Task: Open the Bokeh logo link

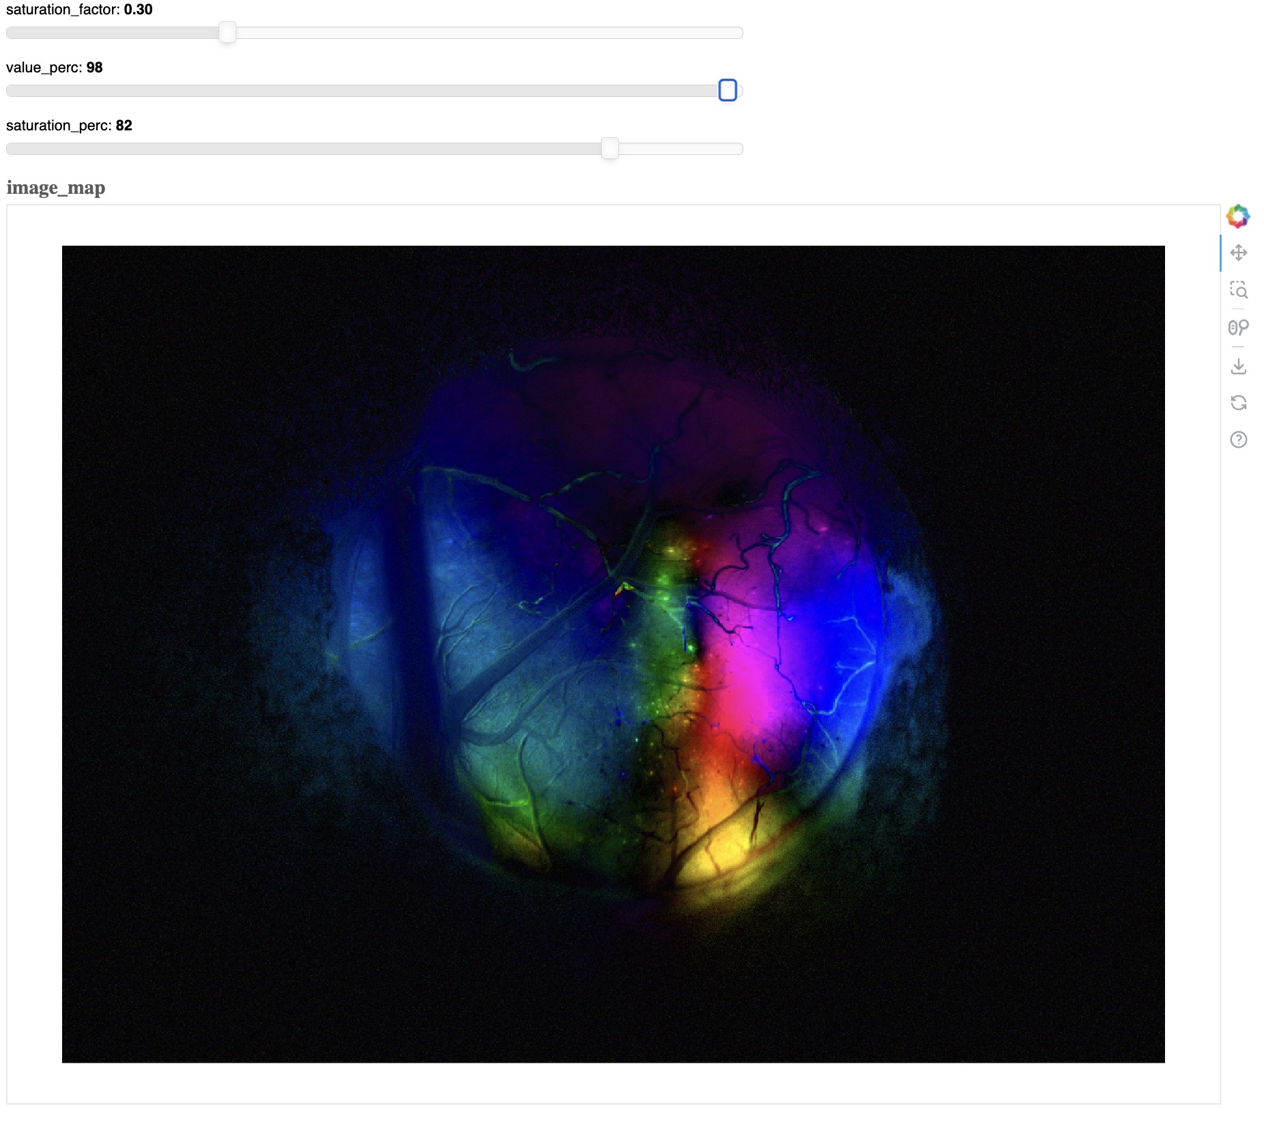Action: tap(1238, 216)
